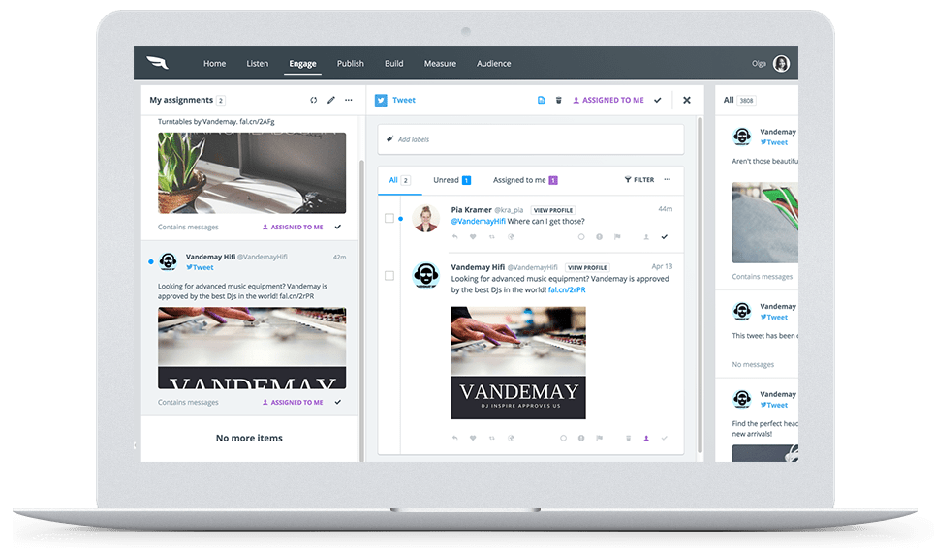This screenshot has width=934, height=548.
Task: Assign Pia Kramer's message using person icon
Action: coord(646,237)
